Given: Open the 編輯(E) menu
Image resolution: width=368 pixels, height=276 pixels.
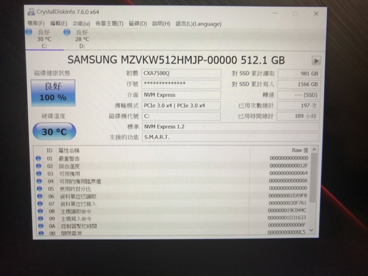Looking at the screenshot, I should pyautogui.click(x=59, y=24).
